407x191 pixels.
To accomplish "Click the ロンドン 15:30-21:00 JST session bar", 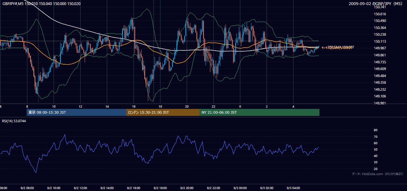I will 163,112.
